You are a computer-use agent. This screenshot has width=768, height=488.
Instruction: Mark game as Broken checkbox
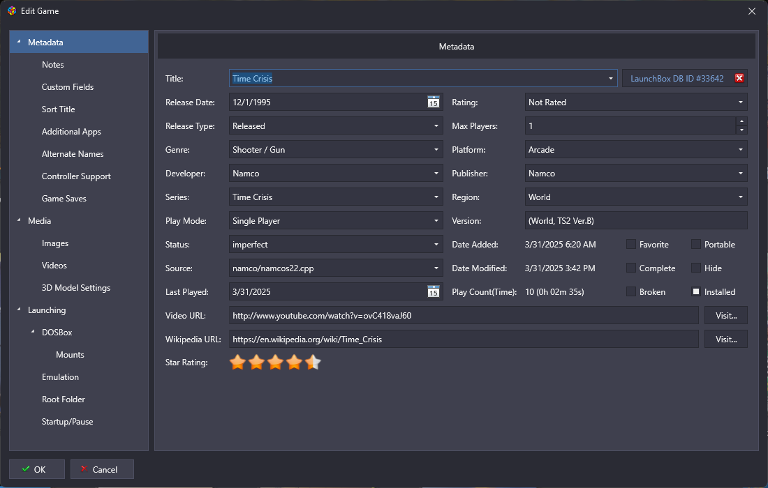click(631, 291)
